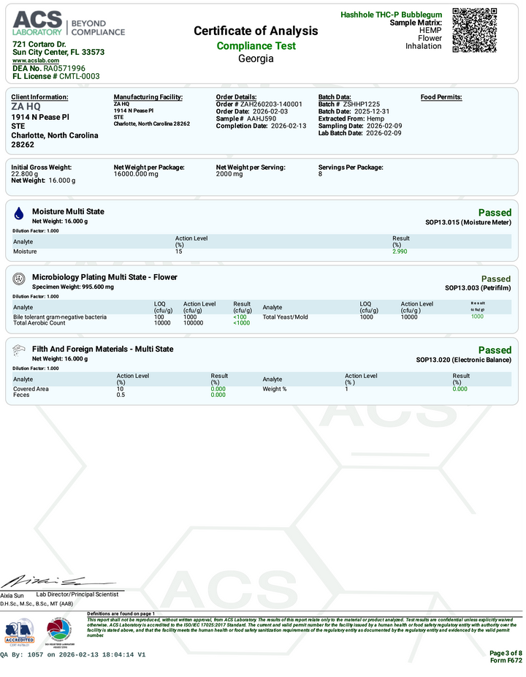Select Moisture action level 15
Image resolution: width=526 pixels, height=677 pixels.
tap(179, 251)
